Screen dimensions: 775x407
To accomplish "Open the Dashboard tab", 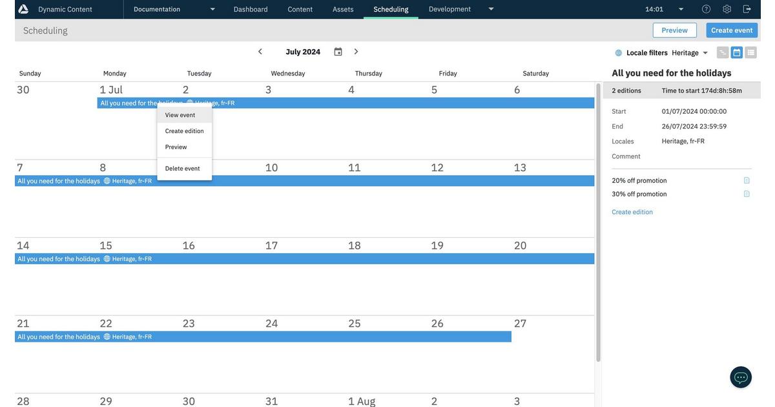I will (251, 9).
